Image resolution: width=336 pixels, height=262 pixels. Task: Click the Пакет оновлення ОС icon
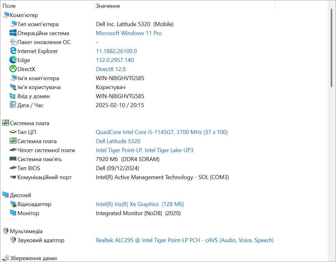pyautogui.click(x=13, y=42)
